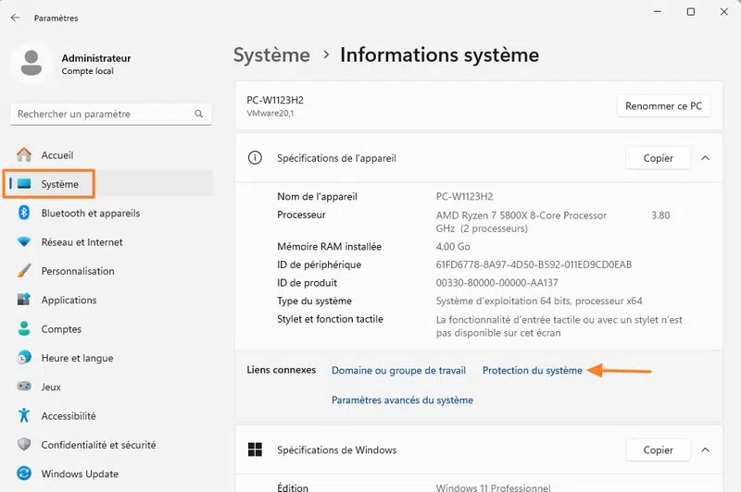Collapse the Spécifications de Windows chevron
The image size is (741, 492).
706,450
